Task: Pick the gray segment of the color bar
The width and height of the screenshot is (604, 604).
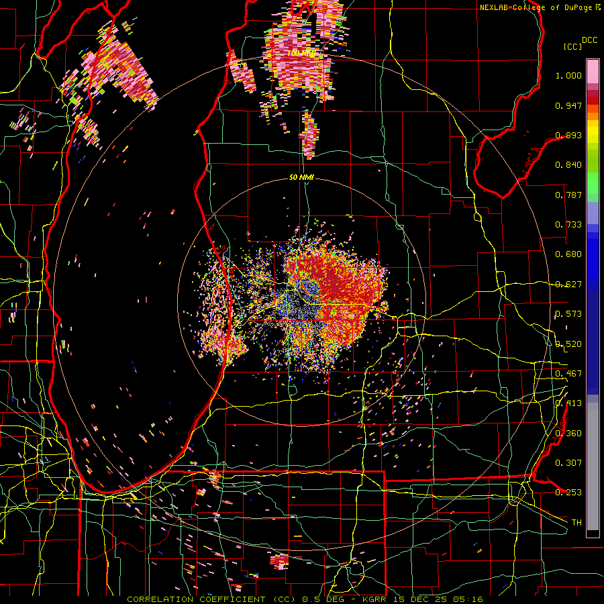Action: 593,466
